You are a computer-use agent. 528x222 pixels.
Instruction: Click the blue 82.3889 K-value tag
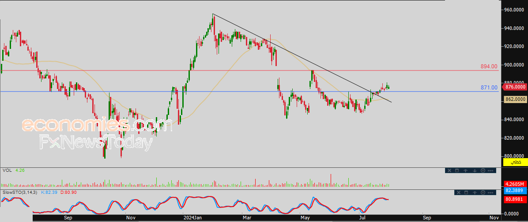[515, 191]
